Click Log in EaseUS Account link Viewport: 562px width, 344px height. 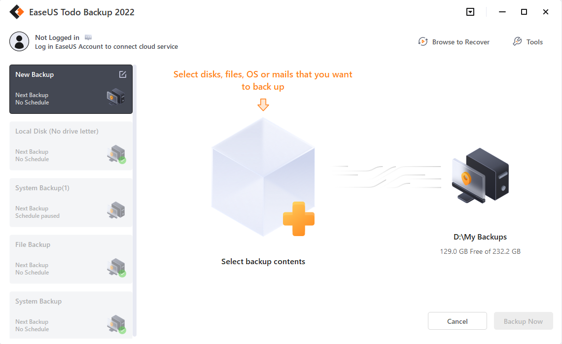click(106, 47)
